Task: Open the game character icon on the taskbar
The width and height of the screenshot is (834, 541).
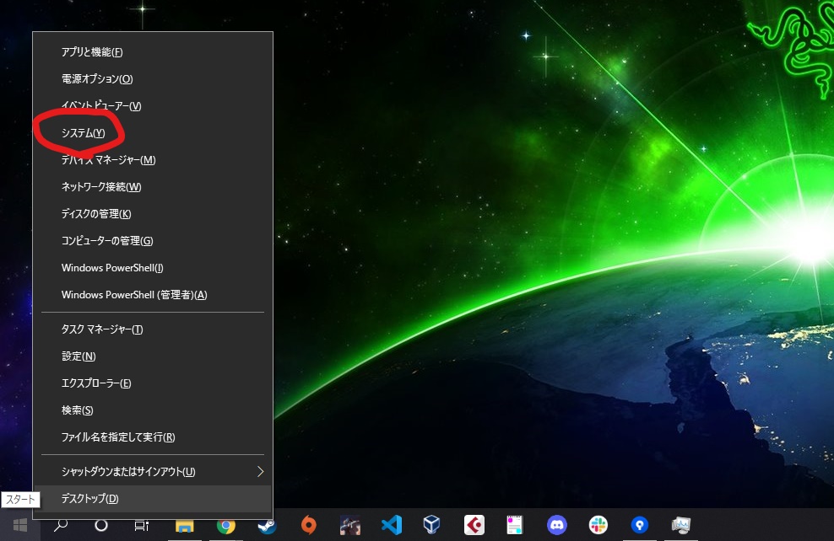Action: pyautogui.click(x=350, y=525)
